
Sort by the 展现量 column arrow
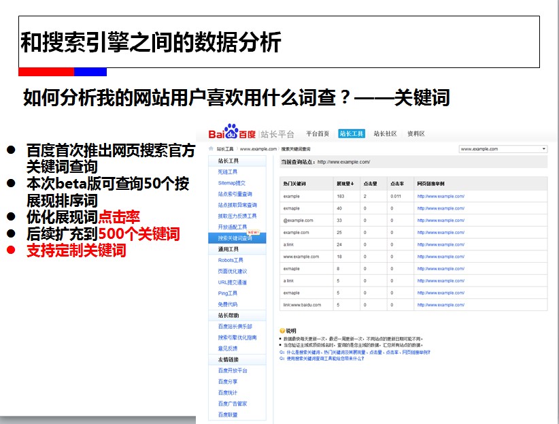(x=352, y=184)
